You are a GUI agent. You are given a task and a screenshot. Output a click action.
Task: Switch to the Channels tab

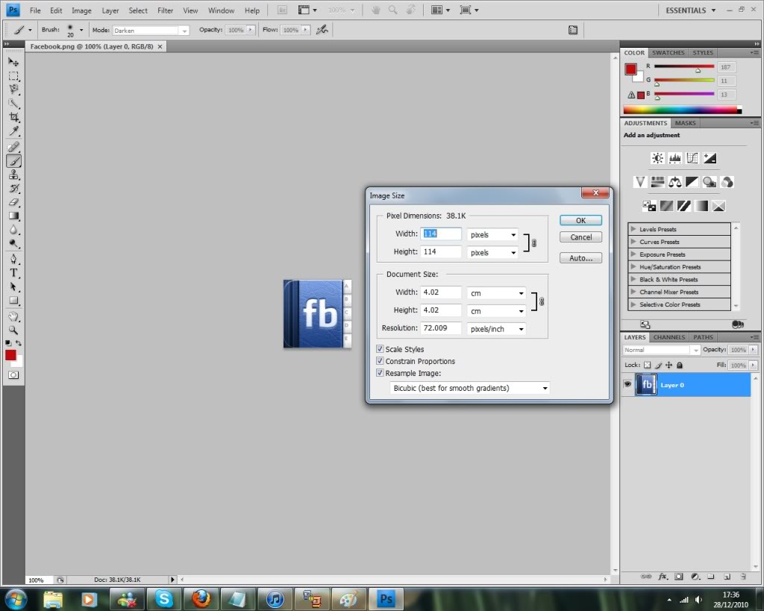669,337
